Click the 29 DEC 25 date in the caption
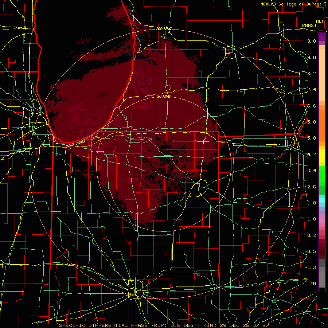The width and height of the screenshot is (328, 328). click(x=234, y=325)
